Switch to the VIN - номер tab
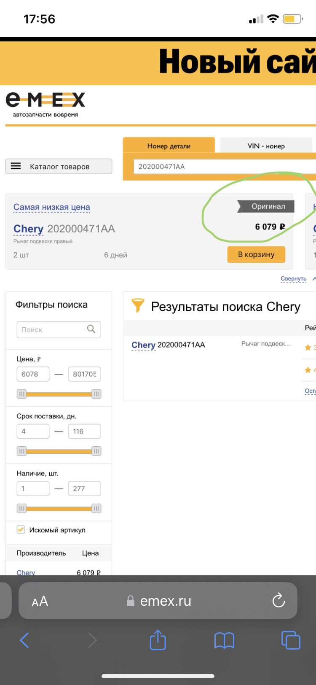Image resolution: width=316 pixels, height=685 pixels. (265, 146)
